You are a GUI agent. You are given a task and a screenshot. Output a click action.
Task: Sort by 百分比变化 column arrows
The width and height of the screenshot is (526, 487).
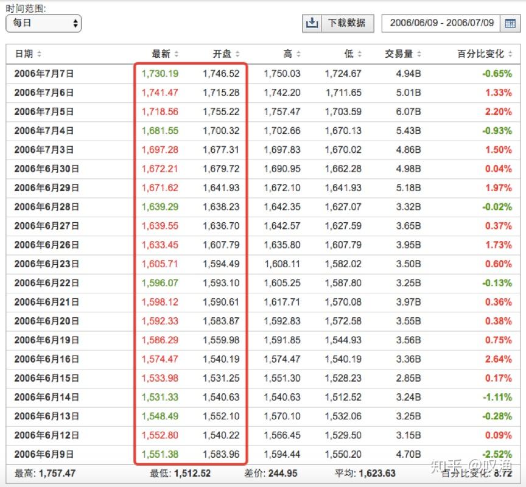point(510,54)
